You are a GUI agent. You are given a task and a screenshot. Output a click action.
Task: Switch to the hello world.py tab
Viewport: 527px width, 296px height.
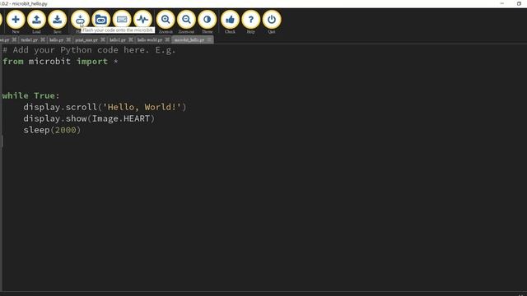[x=150, y=40]
